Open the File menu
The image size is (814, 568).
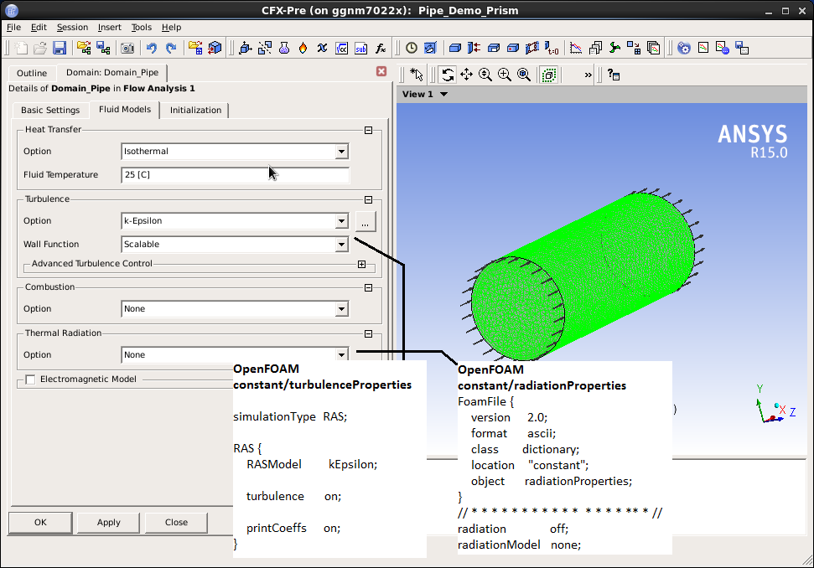[13, 27]
